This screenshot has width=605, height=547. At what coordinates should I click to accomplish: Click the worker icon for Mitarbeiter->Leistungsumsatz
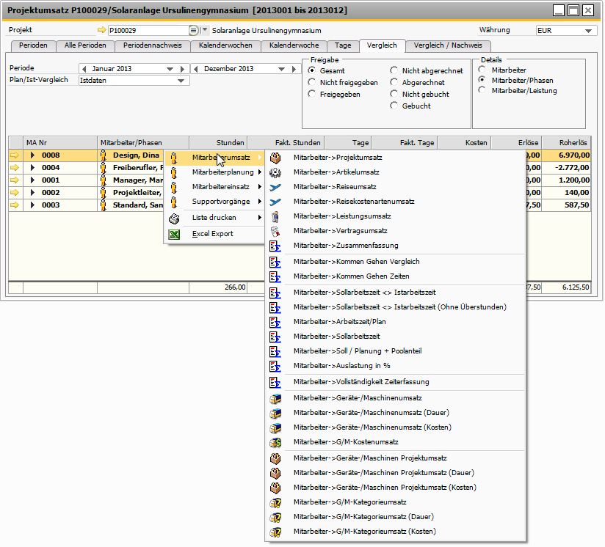(x=275, y=216)
